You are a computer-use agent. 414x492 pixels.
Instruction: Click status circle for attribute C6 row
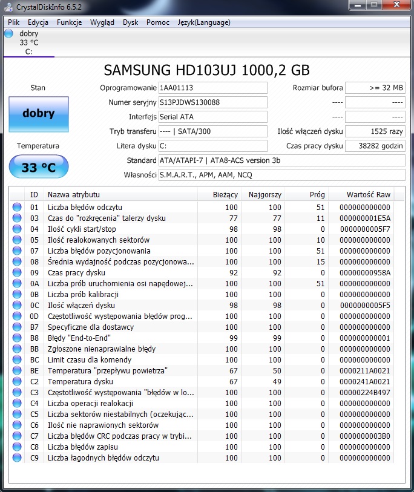point(17,425)
